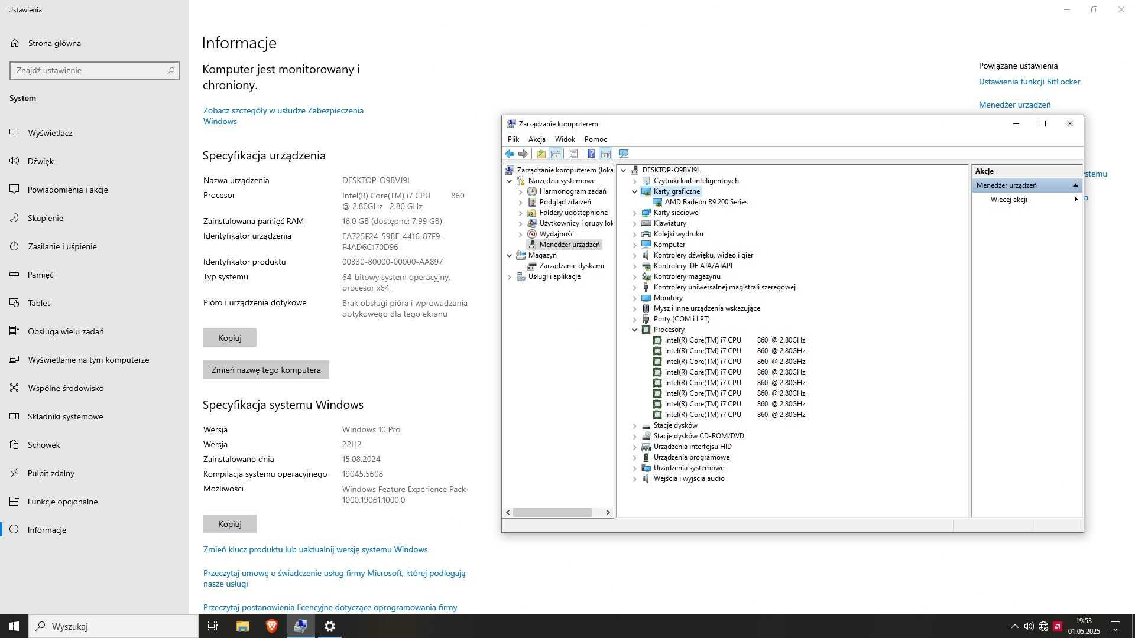Click the volume icon in system tray

(x=1029, y=626)
